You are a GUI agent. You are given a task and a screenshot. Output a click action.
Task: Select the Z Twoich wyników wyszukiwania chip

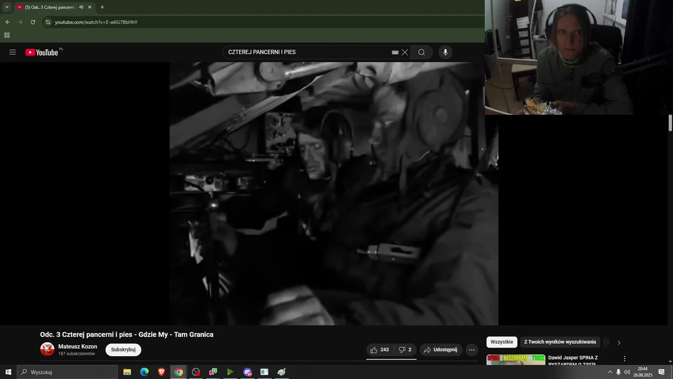pyautogui.click(x=560, y=342)
